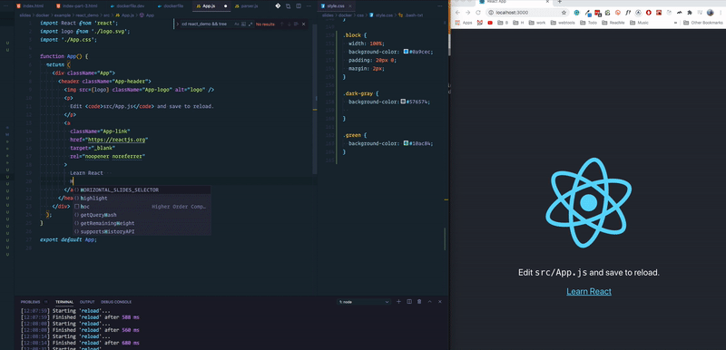Click the 'Learn React' link in browser
The image size is (726, 350).
pyautogui.click(x=588, y=291)
